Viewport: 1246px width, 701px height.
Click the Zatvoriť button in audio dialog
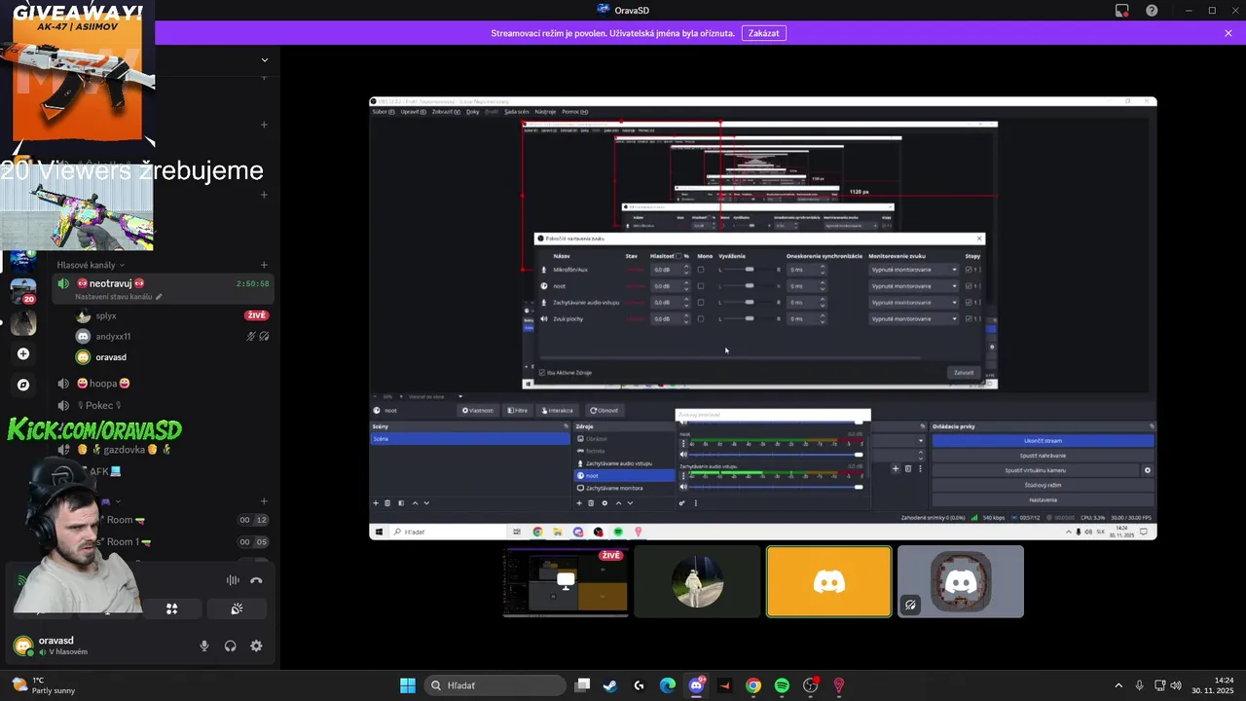(964, 372)
